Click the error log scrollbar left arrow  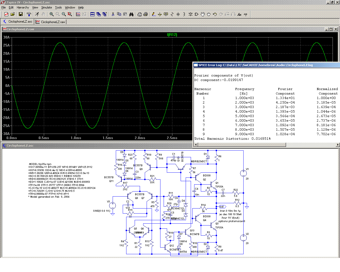[196, 145]
